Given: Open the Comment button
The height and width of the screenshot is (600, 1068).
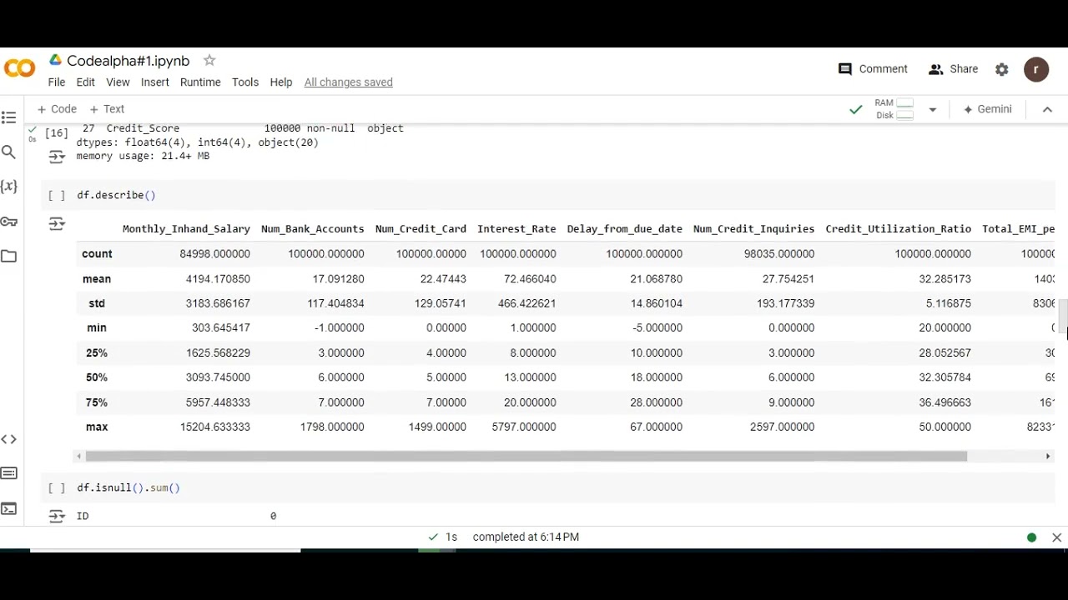Looking at the screenshot, I should (873, 69).
